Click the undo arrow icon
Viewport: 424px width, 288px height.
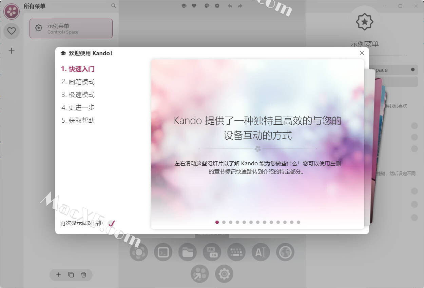click(x=230, y=6)
